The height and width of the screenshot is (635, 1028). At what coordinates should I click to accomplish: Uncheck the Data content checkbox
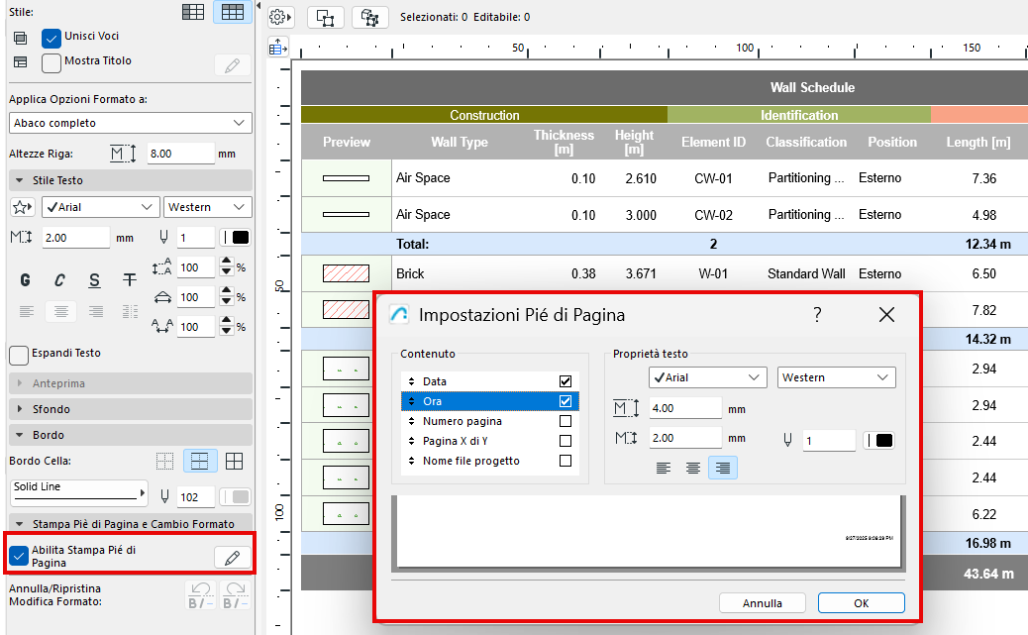(x=565, y=381)
